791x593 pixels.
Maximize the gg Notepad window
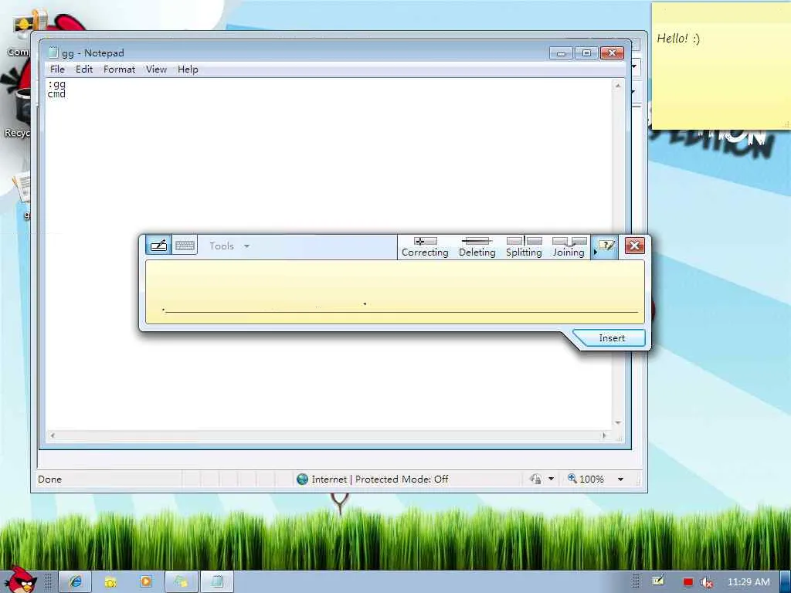(586, 53)
